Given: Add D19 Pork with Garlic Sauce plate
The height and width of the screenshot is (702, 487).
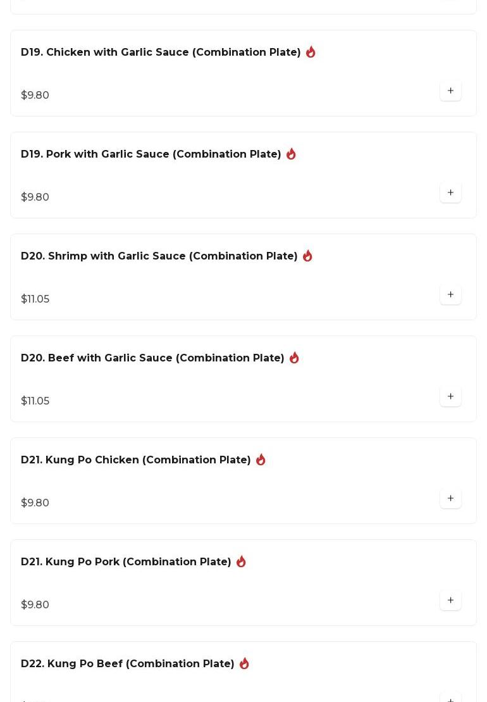Looking at the screenshot, I should tap(450, 193).
